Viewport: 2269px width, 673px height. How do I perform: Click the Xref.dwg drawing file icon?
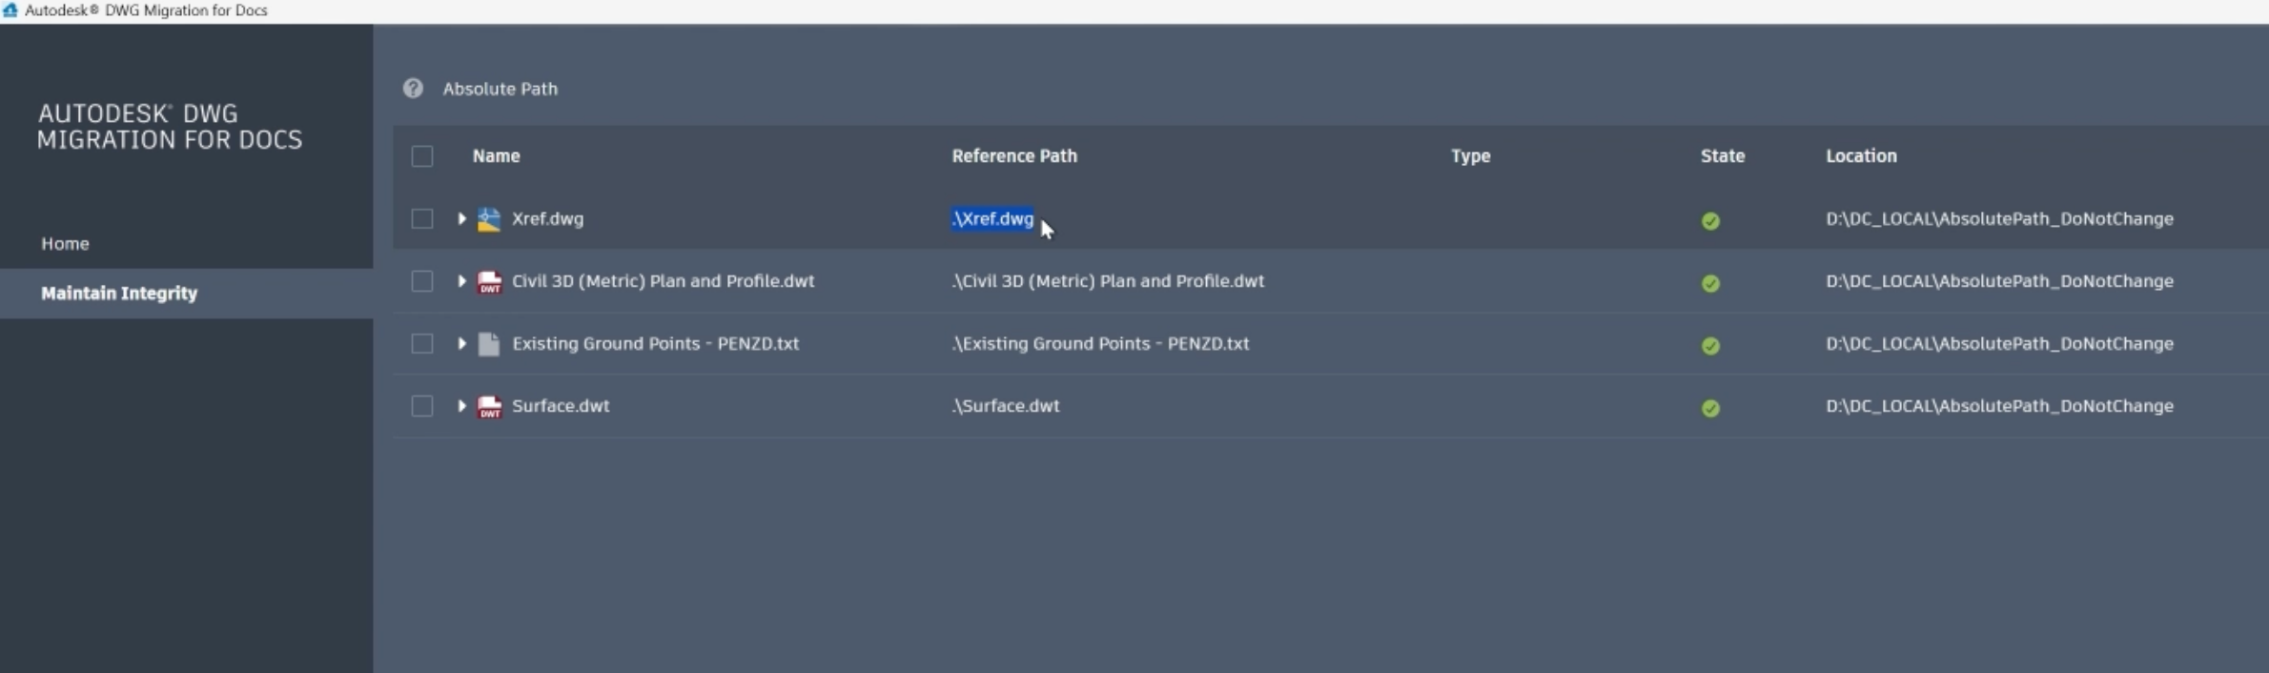489,219
